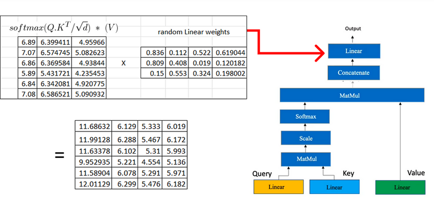Click weight cell 0.809
Screen dimensions: 434x200
153,63
